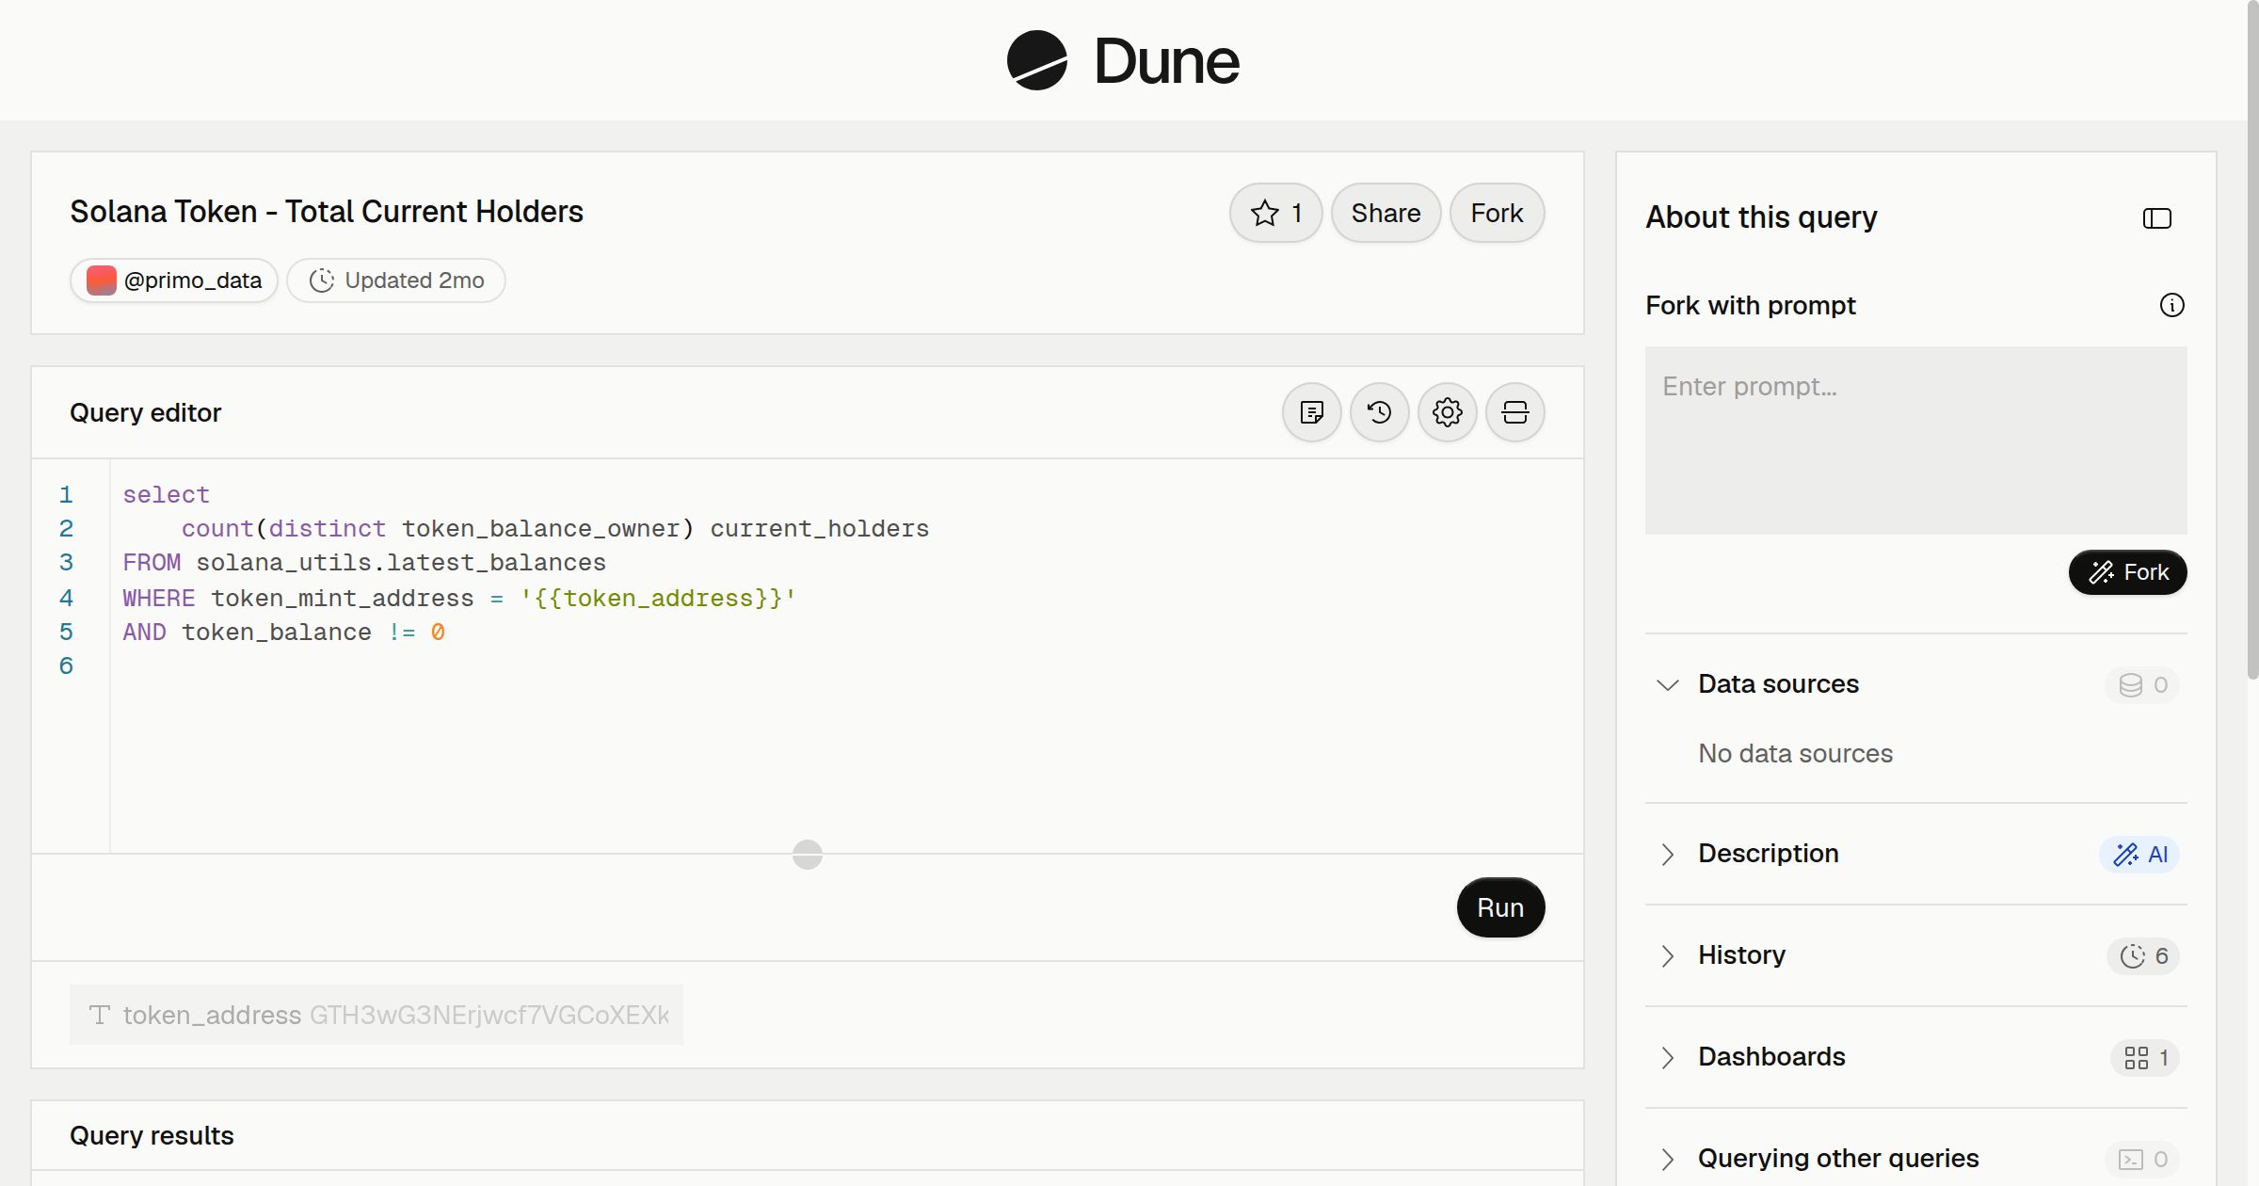This screenshot has width=2259, height=1186.
Task: Toggle the About this query sidebar panel icon
Action: click(x=2156, y=218)
